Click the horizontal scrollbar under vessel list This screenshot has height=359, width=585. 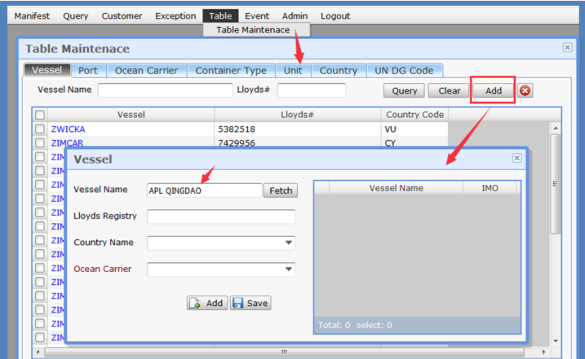284,352
